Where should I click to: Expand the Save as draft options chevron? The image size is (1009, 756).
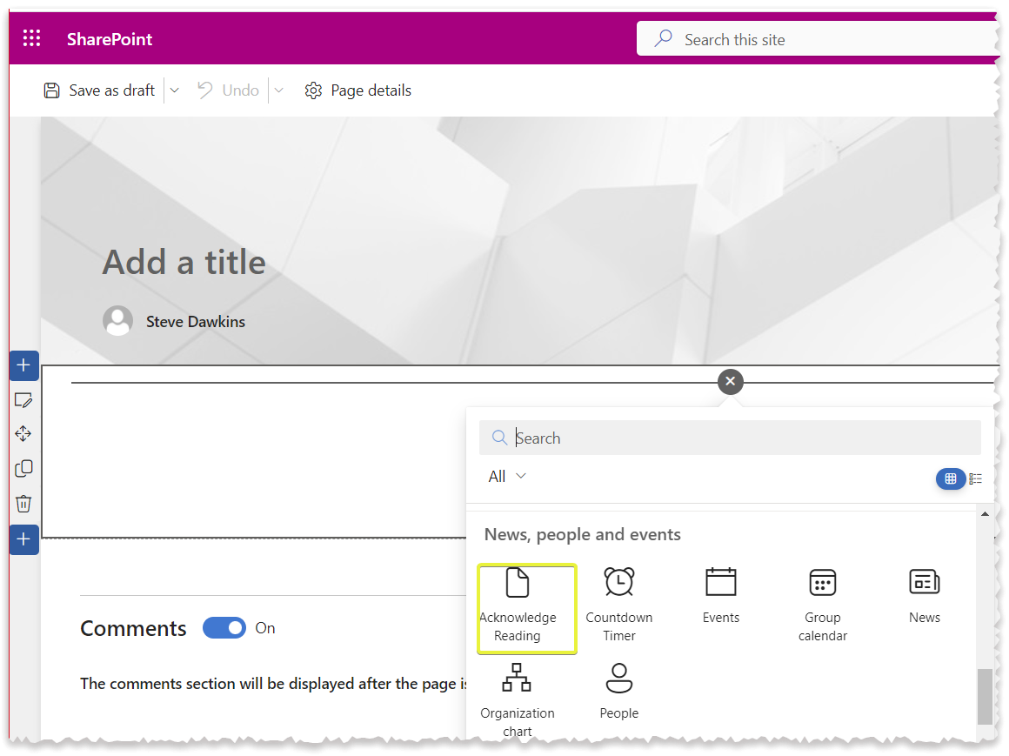(174, 90)
